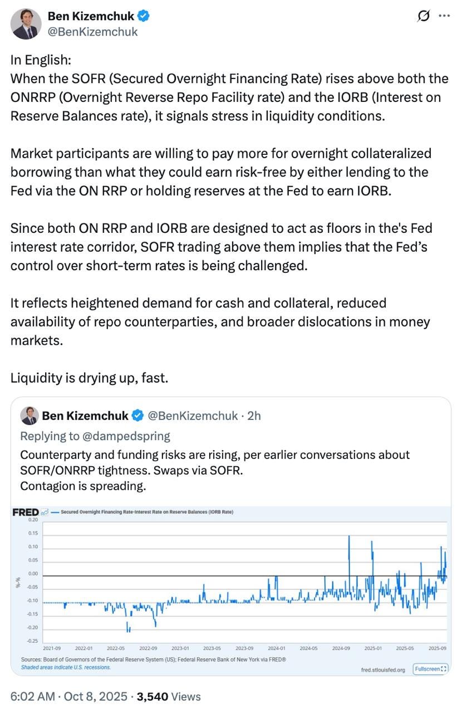Open the Grok explain-post icon
The height and width of the screenshot is (713, 462).
[x=424, y=17]
